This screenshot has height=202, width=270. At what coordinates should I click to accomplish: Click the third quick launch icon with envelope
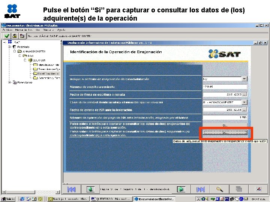[x=34, y=199]
